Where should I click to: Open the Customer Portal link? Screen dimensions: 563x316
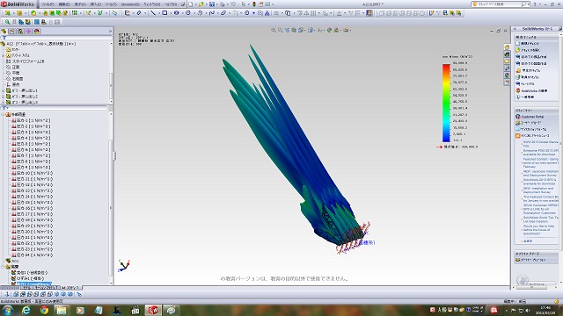pos(532,117)
